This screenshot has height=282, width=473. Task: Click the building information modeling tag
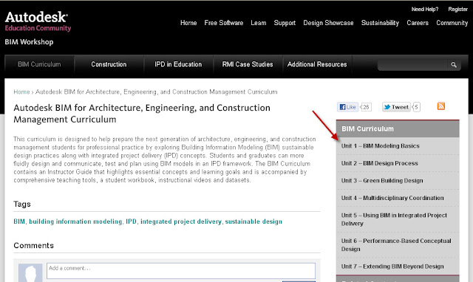pos(75,221)
